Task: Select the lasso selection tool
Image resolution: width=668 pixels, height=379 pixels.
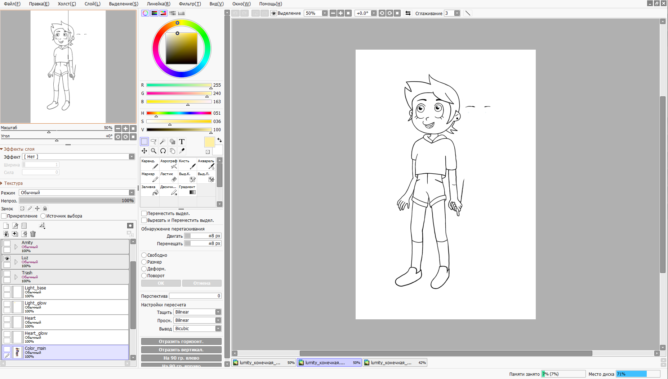Action: tap(153, 142)
